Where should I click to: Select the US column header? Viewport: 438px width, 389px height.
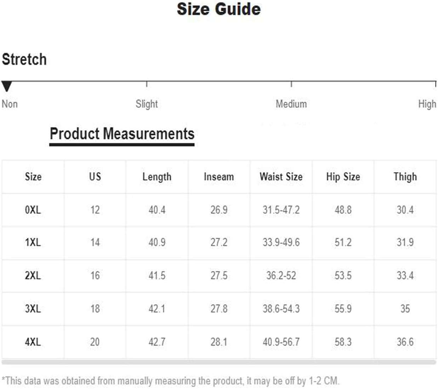point(95,177)
